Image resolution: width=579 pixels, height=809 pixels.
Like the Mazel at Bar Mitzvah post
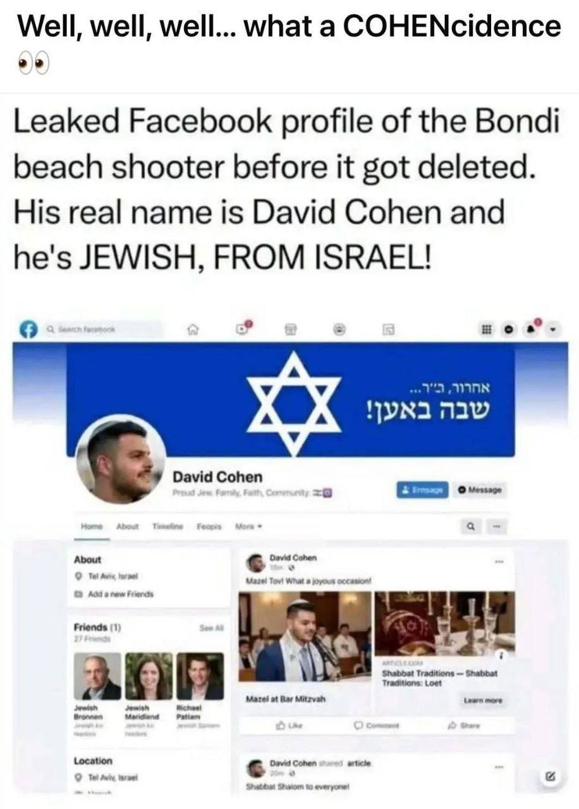[289, 727]
